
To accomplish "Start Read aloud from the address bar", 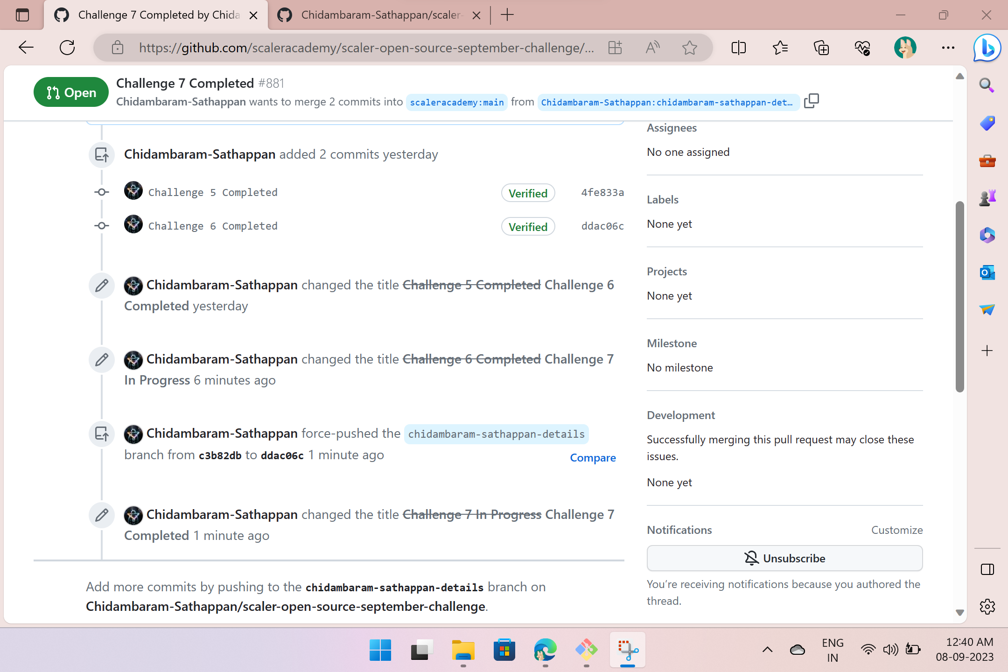I will (x=652, y=47).
